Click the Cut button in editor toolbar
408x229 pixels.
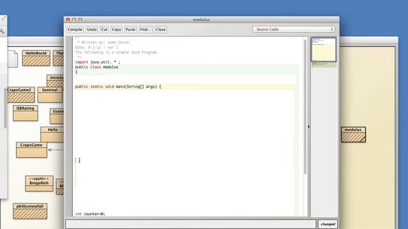(x=104, y=30)
